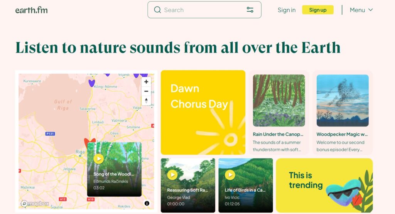Open the This is trending card
This screenshot has width=395, height=214.
(x=324, y=185)
